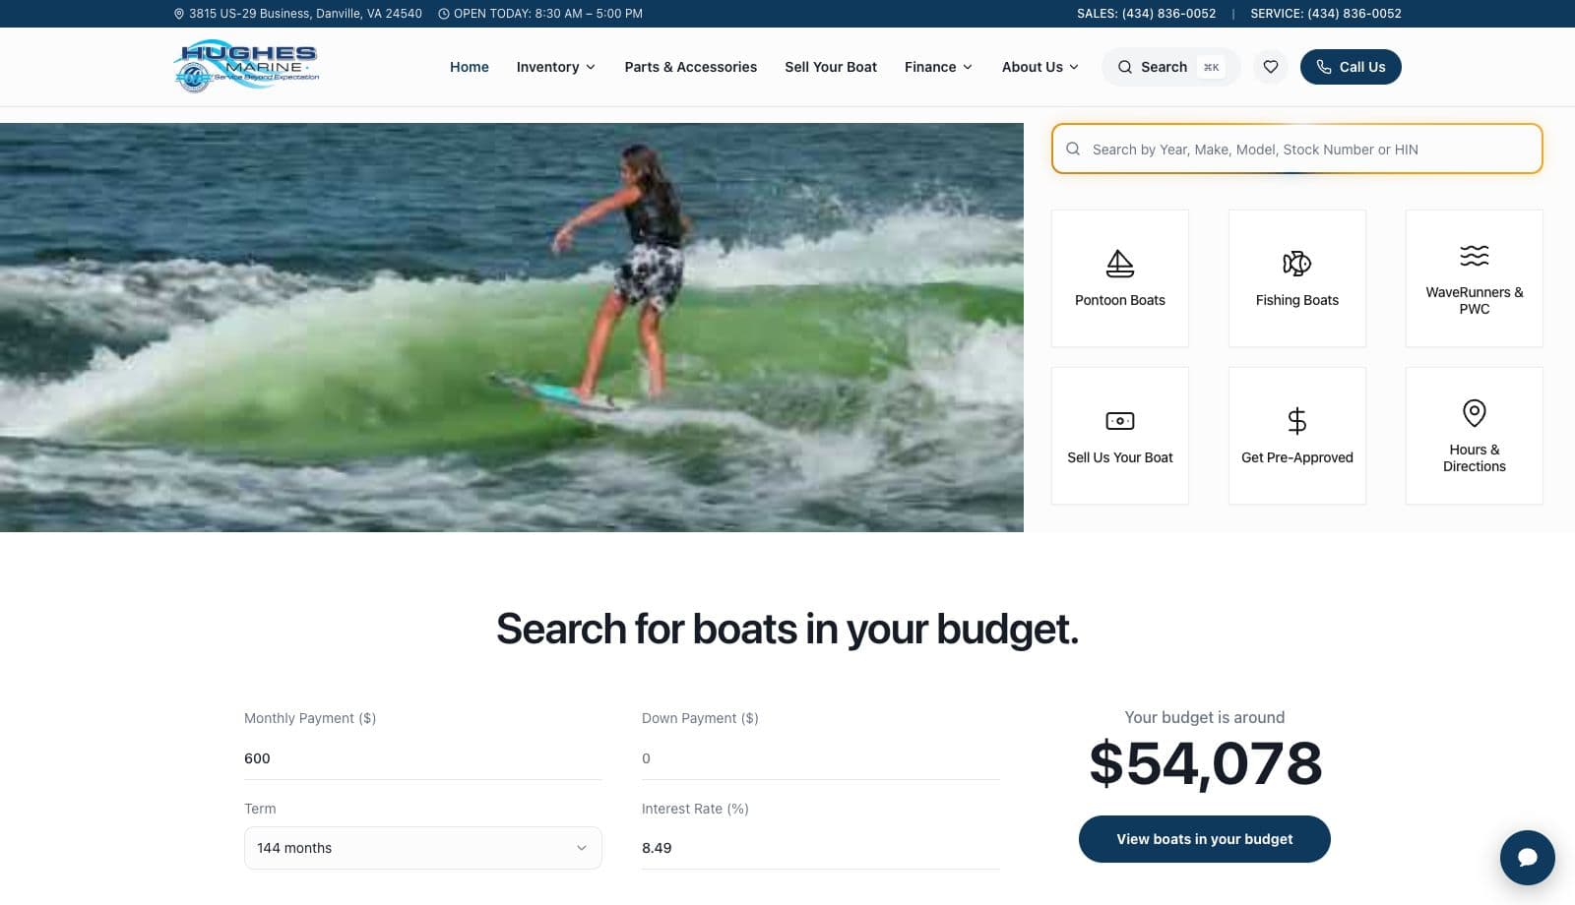Click the Get Pre-Approved dollar icon
1575x905 pixels.
pyautogui.click(x=1297, y=421)
